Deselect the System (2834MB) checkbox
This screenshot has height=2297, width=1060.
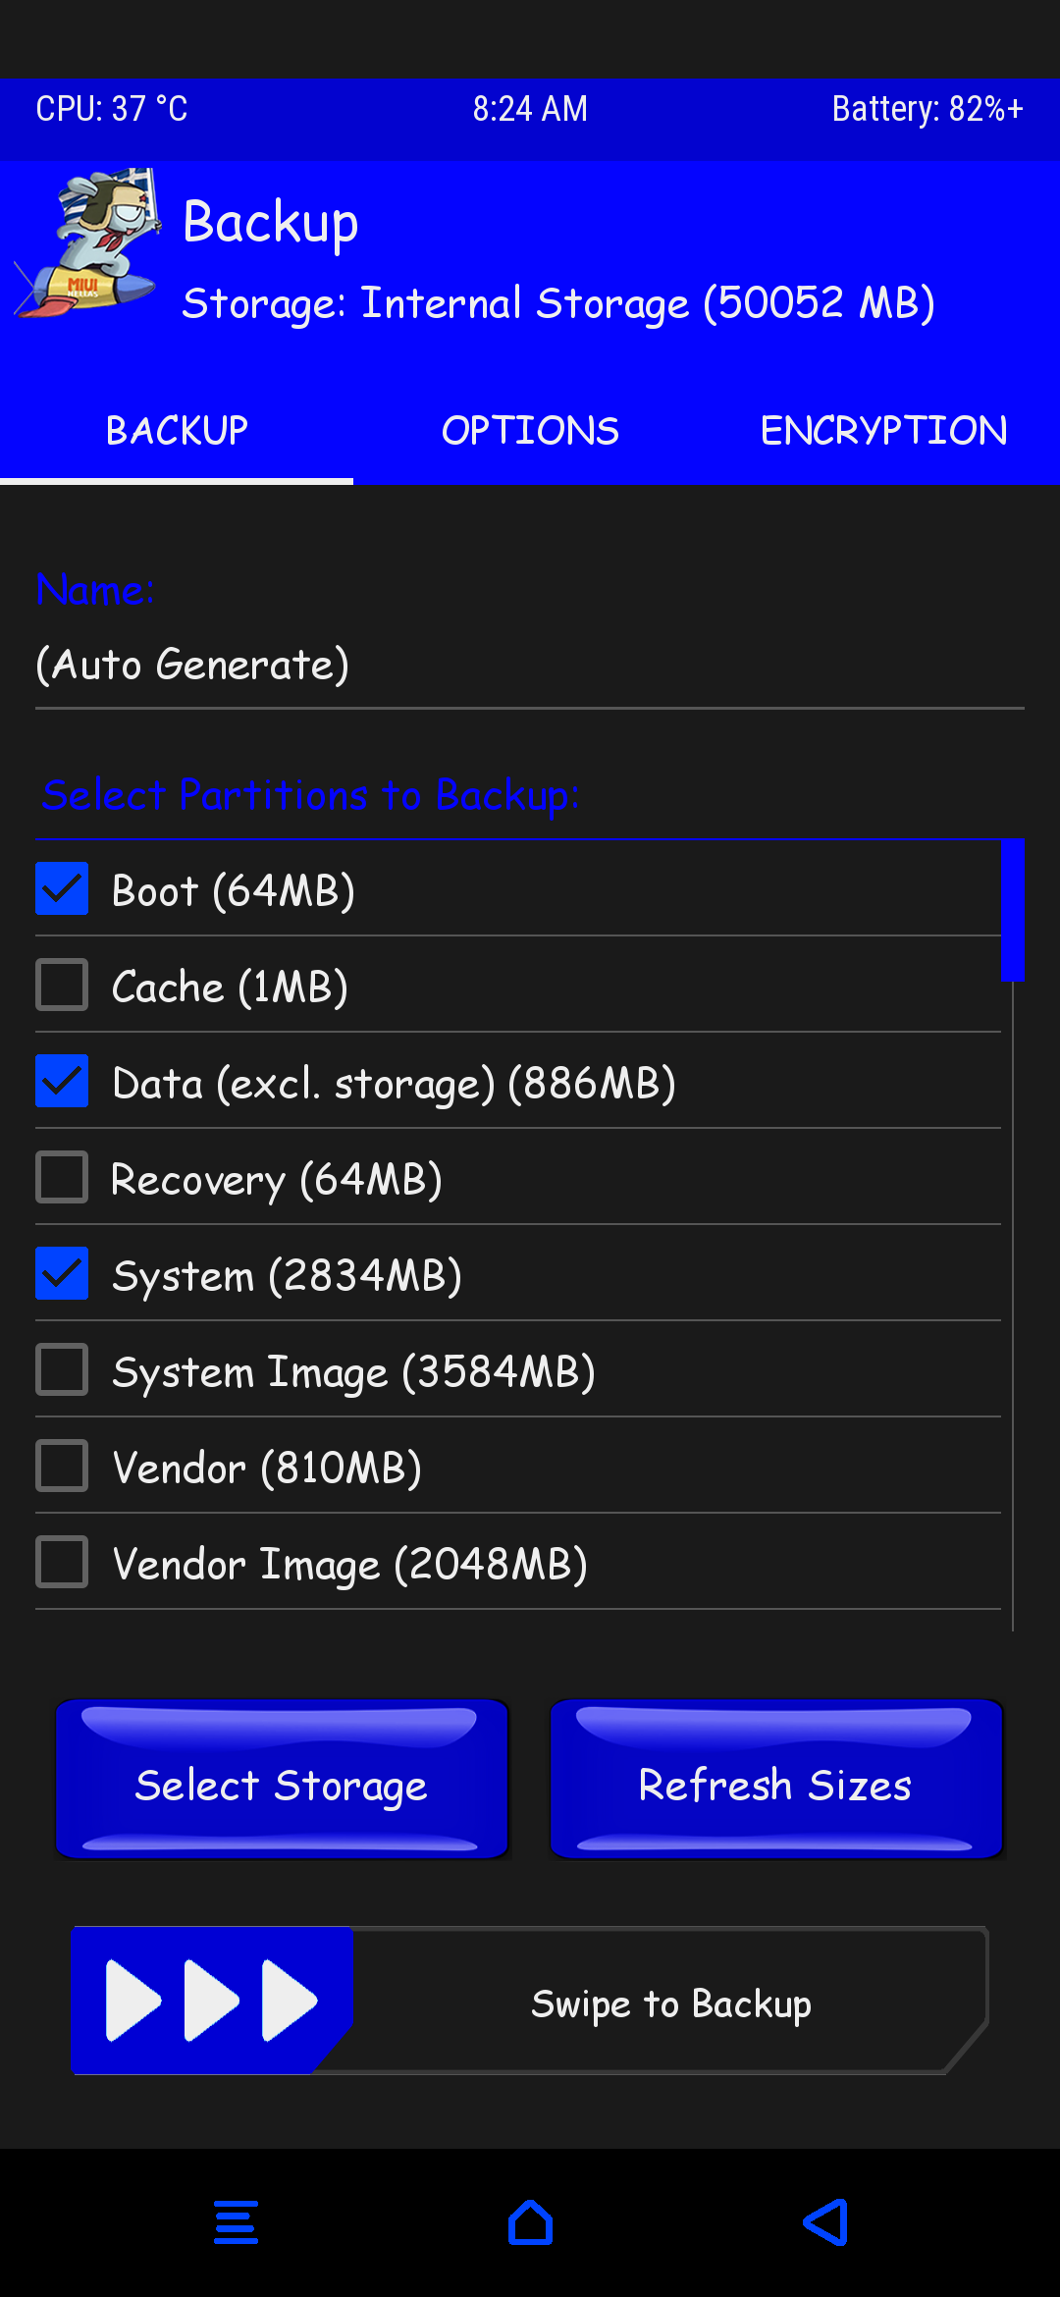(x=62, y=1273)
